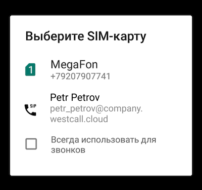Enable the always use for calls checkbox

31,144
